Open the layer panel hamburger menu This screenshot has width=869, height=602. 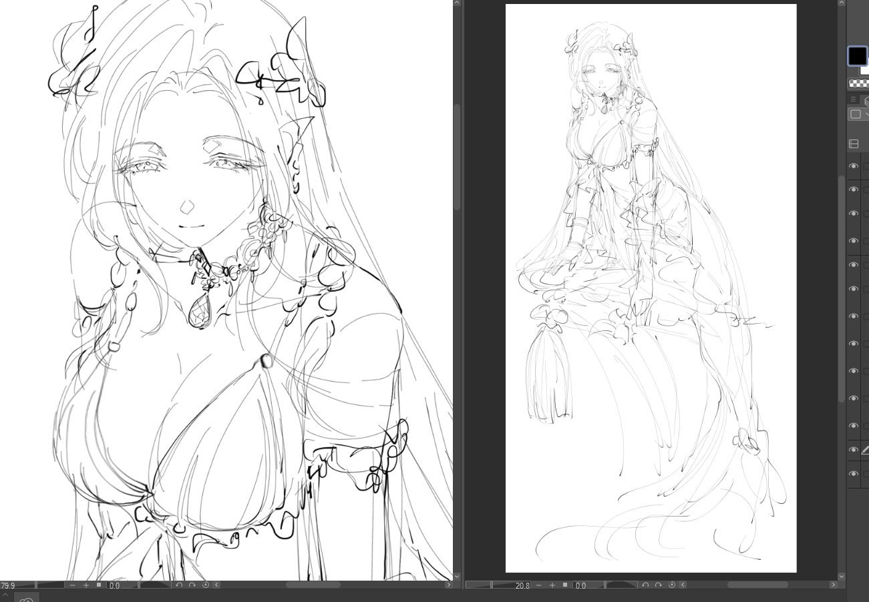pyautogui.click(x=853, y=99)
